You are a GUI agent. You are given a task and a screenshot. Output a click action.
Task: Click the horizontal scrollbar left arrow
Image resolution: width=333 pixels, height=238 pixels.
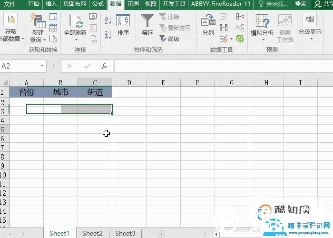pos(216,234)
